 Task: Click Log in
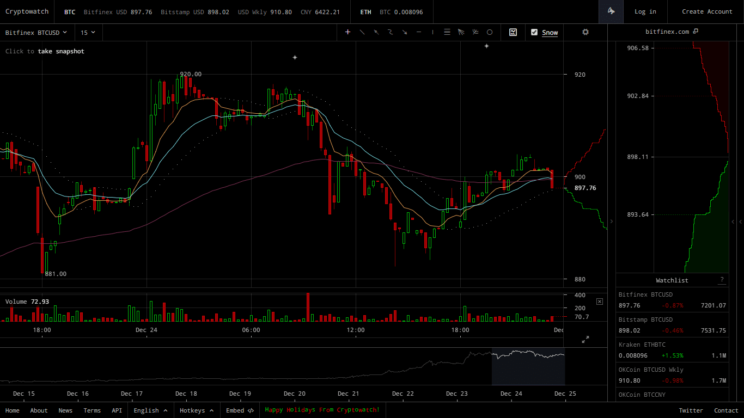coord(645,11)
